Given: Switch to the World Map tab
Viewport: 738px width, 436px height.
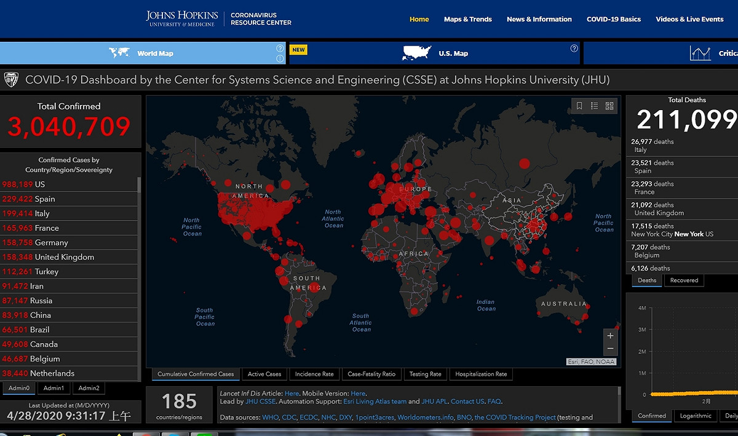Looking at the screenshot, I should pos(143,53).
